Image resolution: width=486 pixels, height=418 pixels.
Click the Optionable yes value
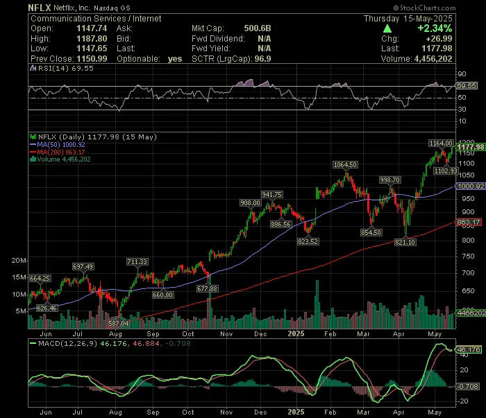click(x=175, y=59)
